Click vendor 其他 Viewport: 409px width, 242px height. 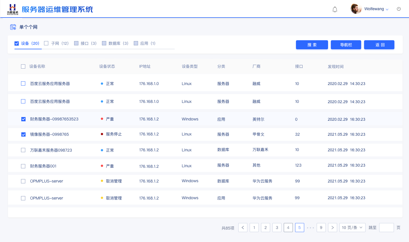point(256,165)
